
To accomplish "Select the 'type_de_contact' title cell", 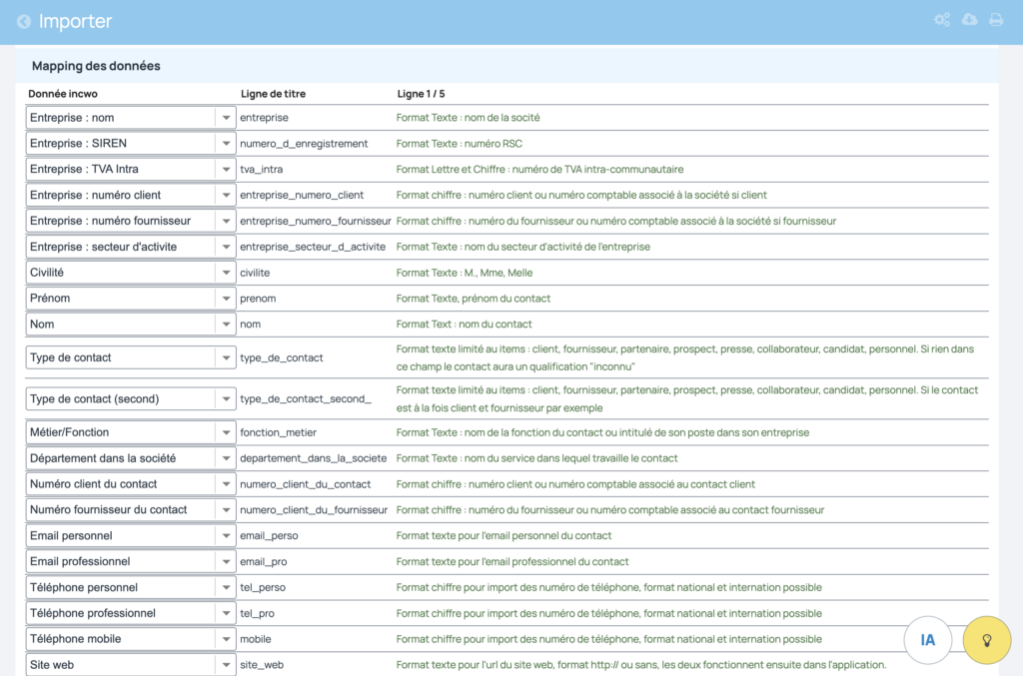I will [281, 357].
